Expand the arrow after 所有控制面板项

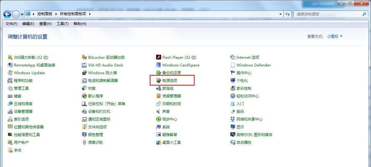point(90,14)
